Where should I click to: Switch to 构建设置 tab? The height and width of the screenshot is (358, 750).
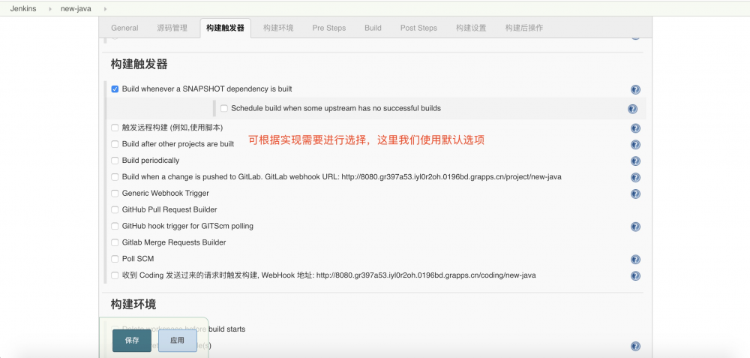point(471,28)
